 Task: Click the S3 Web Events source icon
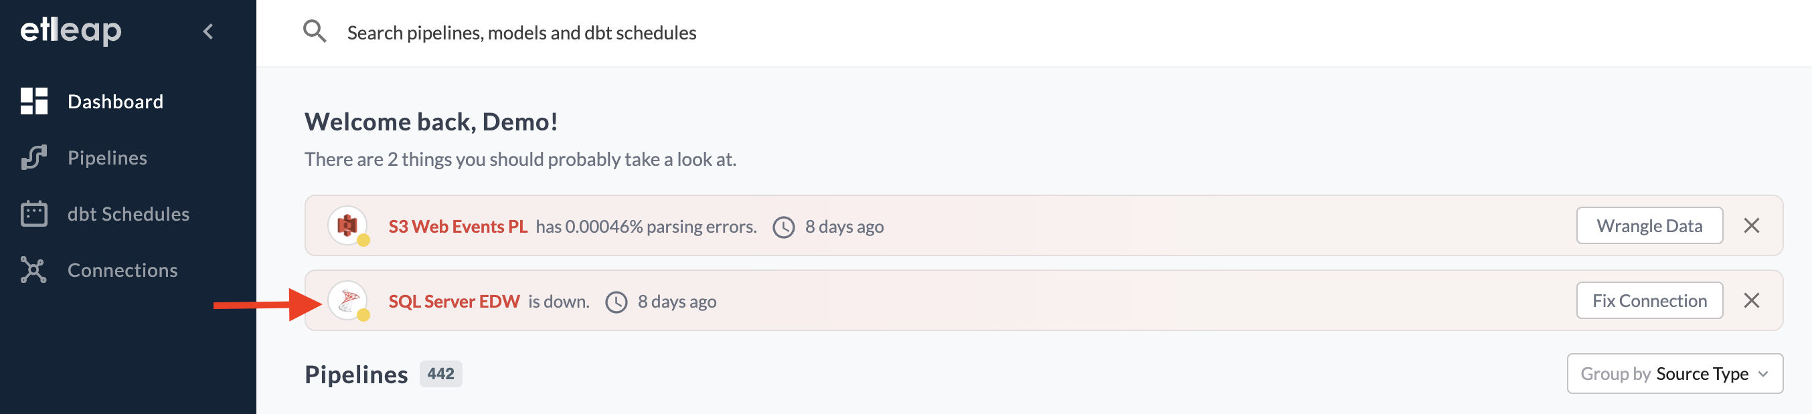(x=347, y=225)
